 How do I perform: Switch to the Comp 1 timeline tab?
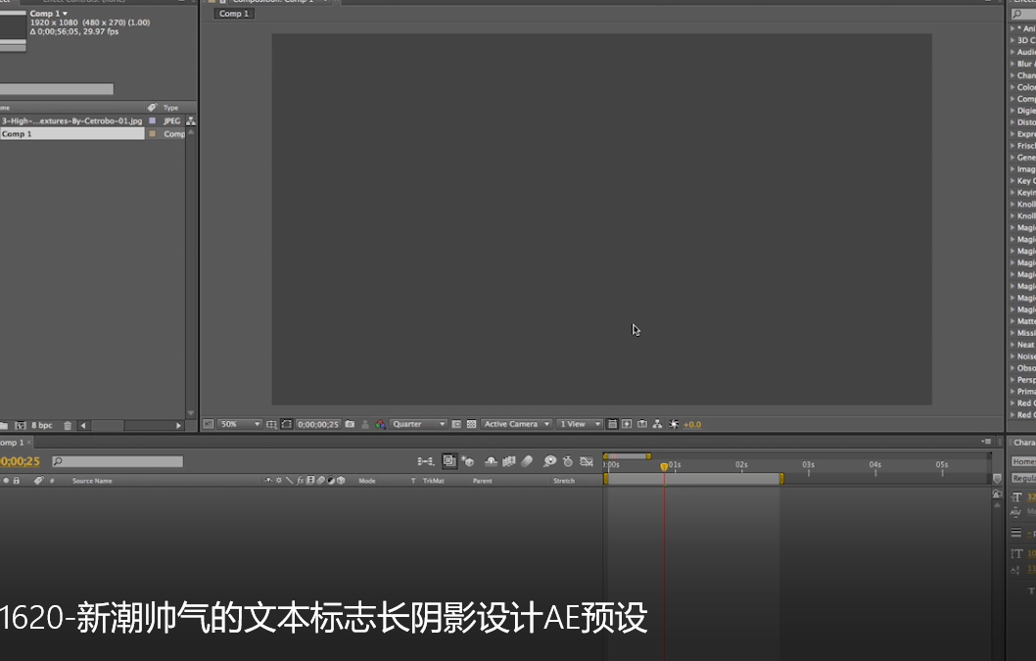tap(13, 443)
